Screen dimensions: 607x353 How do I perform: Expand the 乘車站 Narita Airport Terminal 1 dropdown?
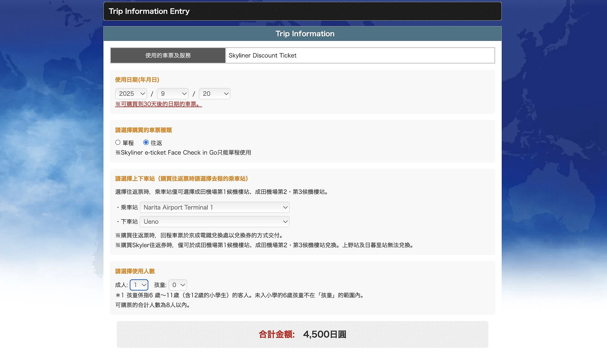coord(214,207)
